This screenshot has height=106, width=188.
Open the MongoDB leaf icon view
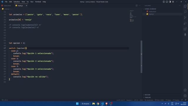coord(185,34)
